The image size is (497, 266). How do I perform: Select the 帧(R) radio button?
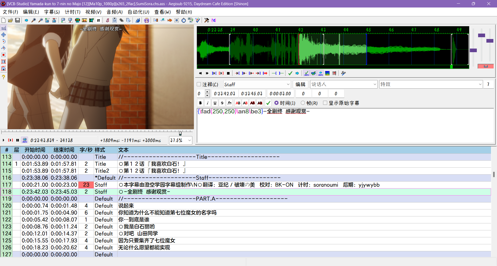click(x=303, y=103)
